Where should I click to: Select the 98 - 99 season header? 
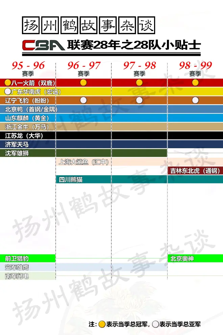[x=195, y=66]
